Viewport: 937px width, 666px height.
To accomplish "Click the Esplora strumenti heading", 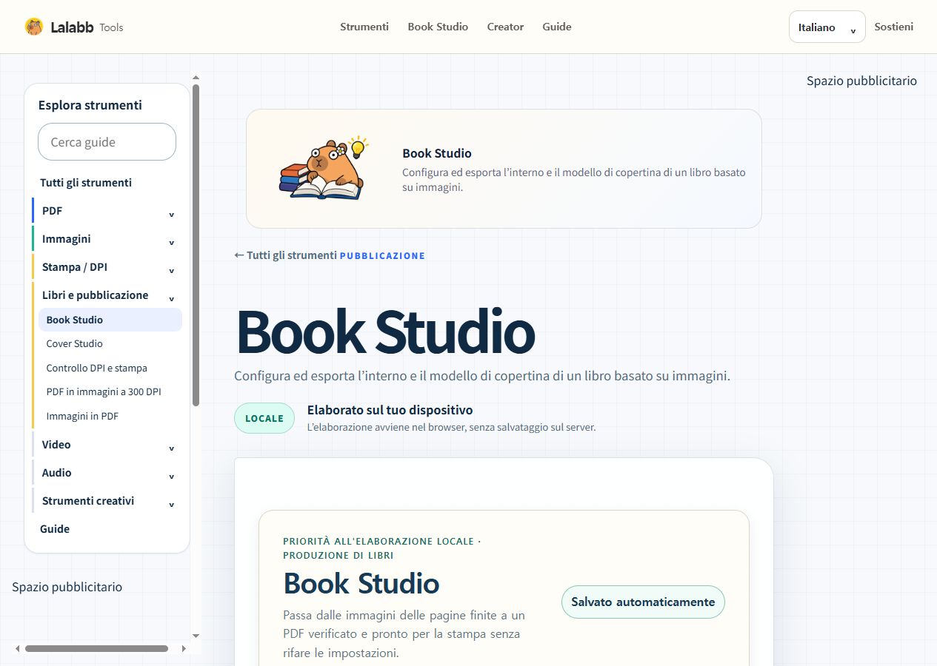I will coord(90,105).
